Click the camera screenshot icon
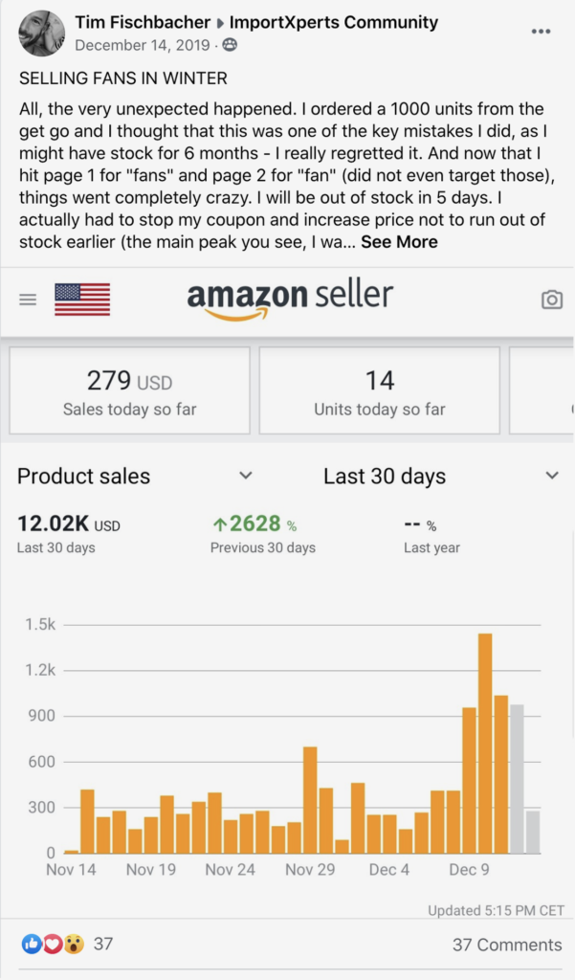 [x=551, y=300]
